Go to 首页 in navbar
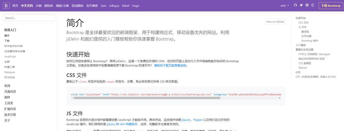 (15, 6)
